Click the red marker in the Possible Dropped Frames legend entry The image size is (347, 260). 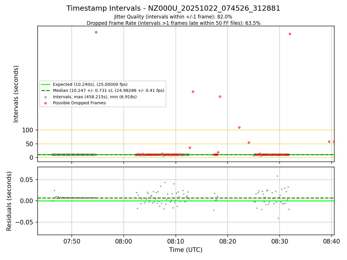pos(45,103)
